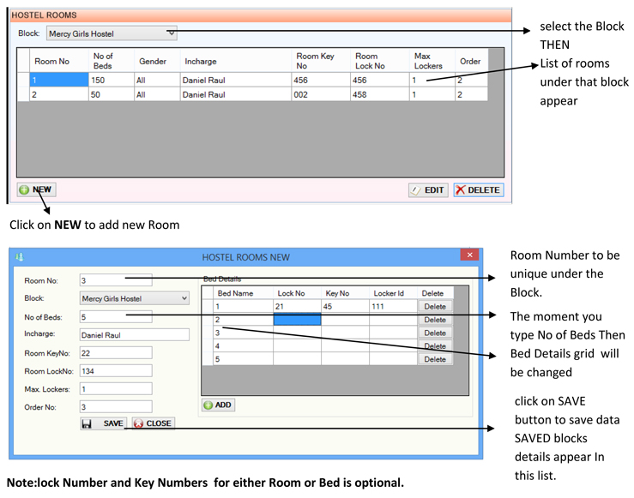Select the '150' beds cell
The height and width of the screenshot is (498, 634).
pos(112,80)
